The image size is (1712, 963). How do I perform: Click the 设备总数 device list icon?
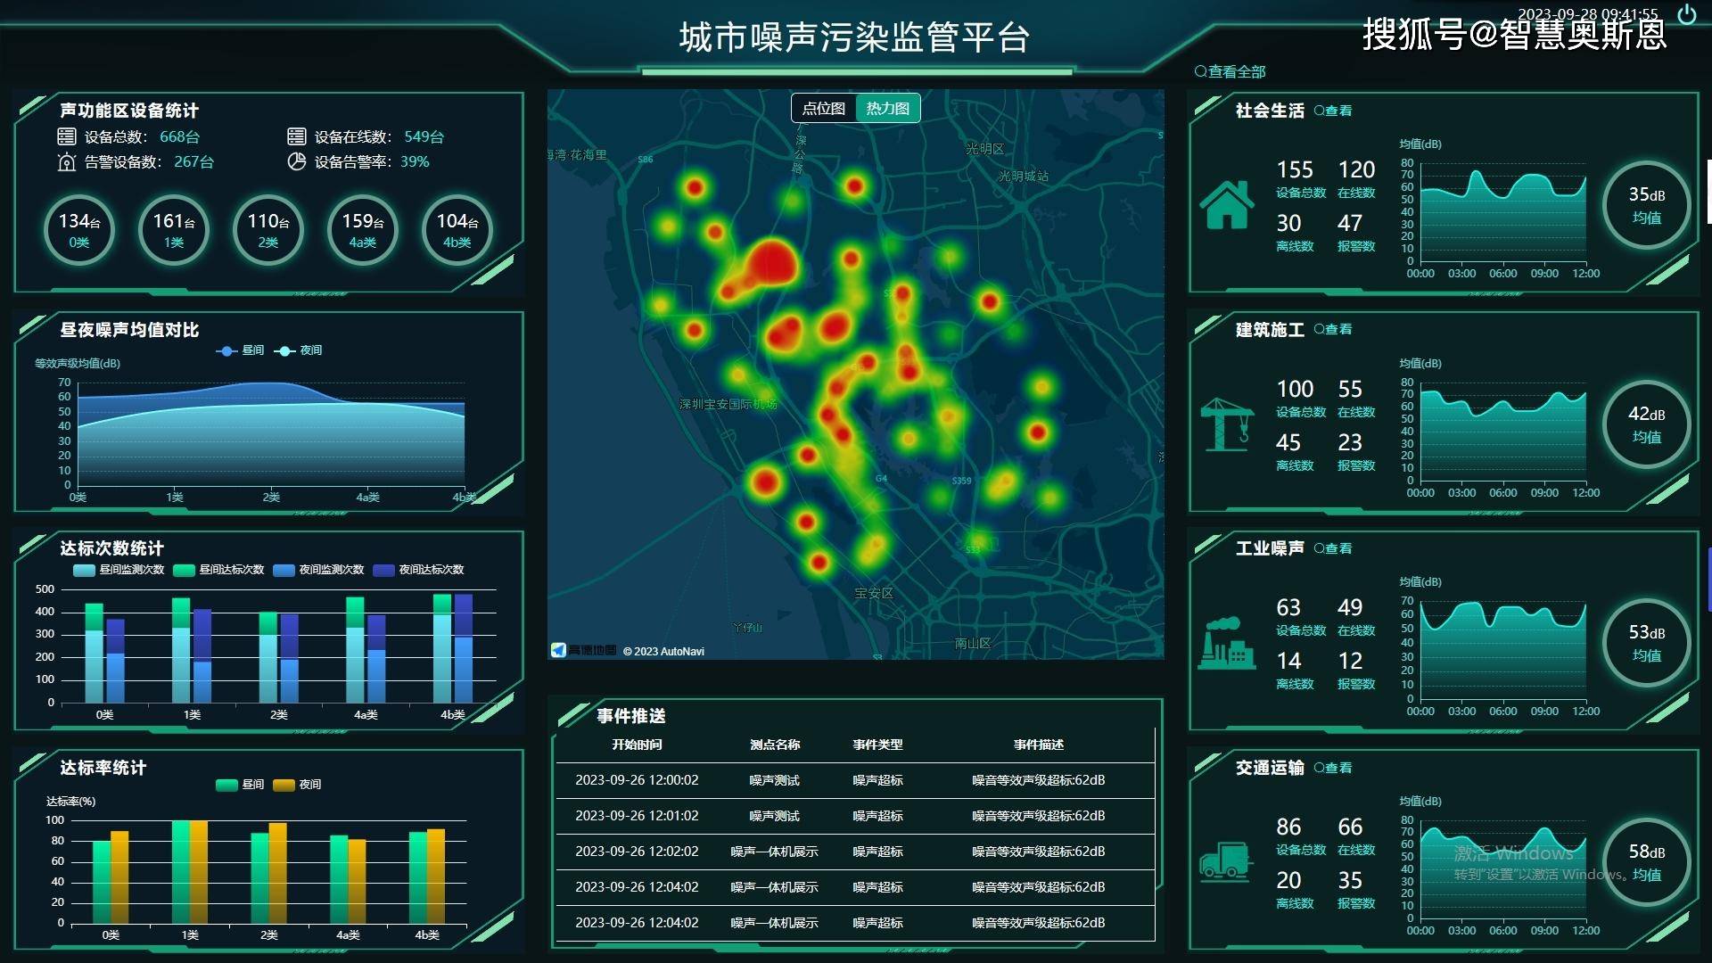pos(67,136)
